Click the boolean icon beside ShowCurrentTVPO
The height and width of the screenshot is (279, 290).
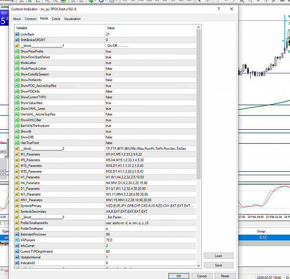coord(17,97)
